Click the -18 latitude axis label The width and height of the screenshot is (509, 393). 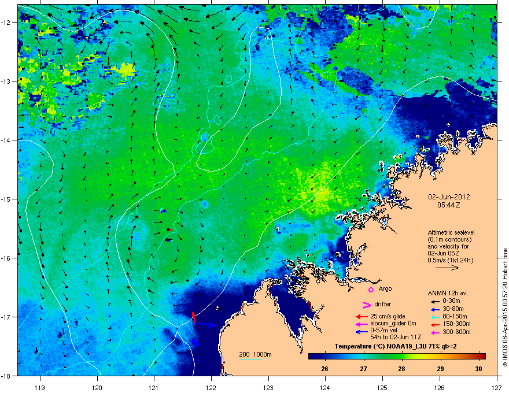(x=6, y=376)
